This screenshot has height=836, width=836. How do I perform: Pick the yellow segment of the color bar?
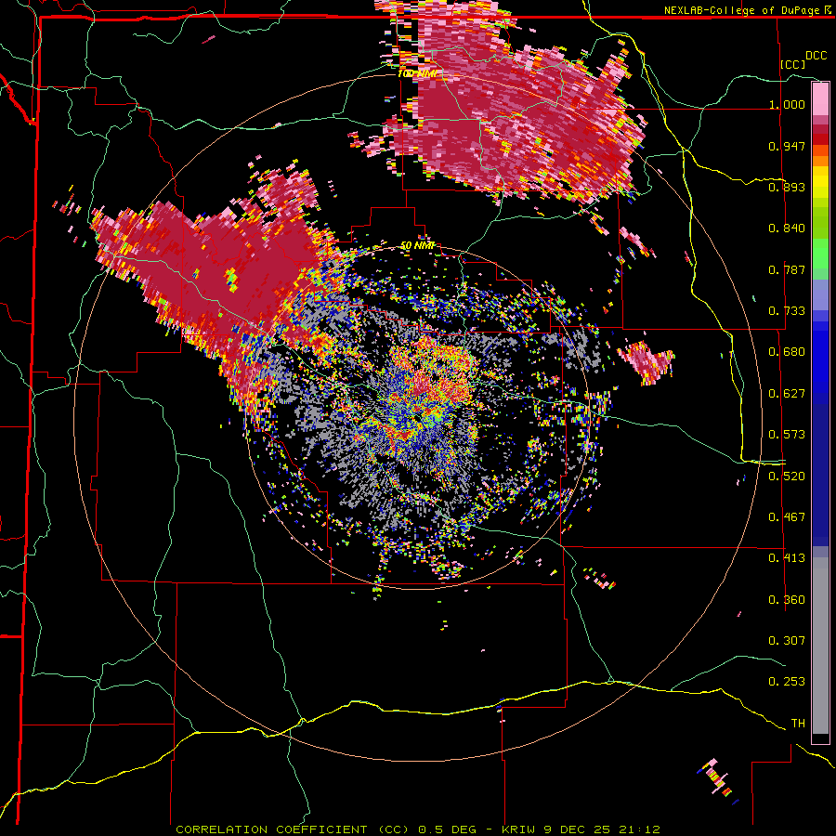point(820,182)
